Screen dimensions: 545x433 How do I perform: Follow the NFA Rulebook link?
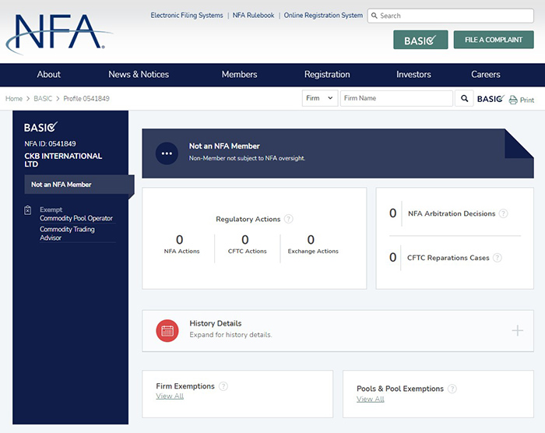(253, 16)
